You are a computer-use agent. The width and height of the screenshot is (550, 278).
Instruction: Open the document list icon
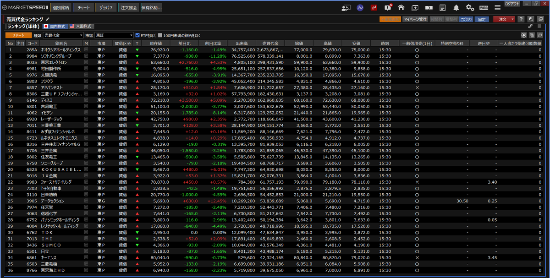(x=442, y=7)
